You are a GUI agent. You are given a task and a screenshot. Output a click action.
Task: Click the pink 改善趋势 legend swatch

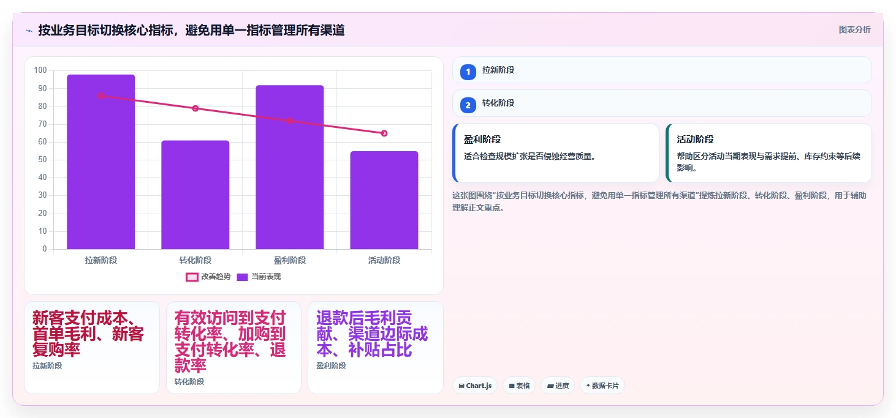click(x=192, y=277)
